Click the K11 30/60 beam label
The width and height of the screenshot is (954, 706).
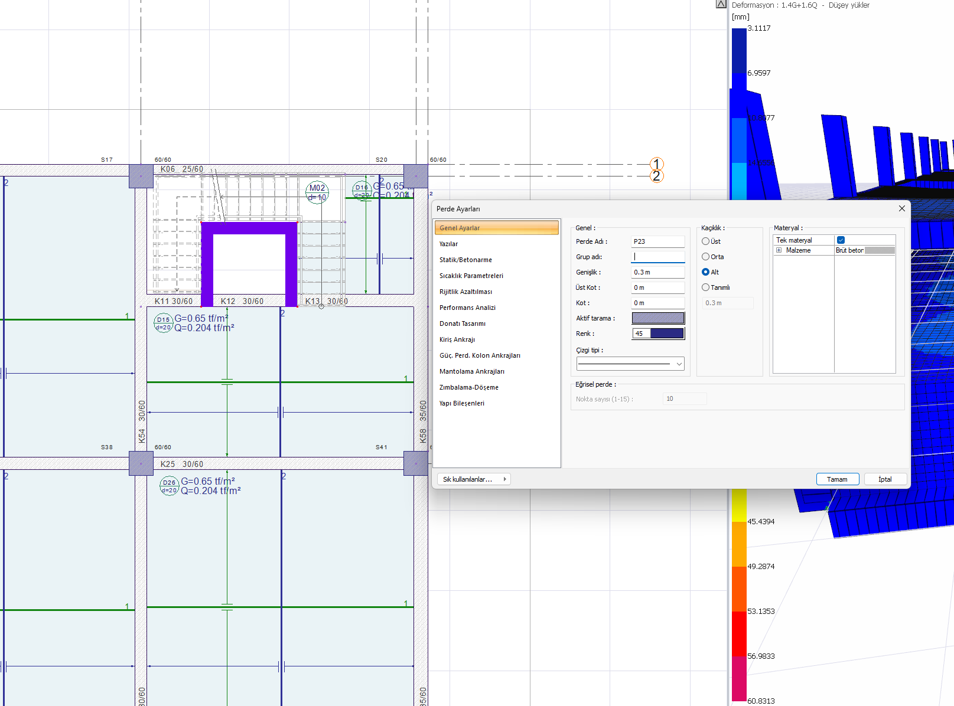(174, 302)
